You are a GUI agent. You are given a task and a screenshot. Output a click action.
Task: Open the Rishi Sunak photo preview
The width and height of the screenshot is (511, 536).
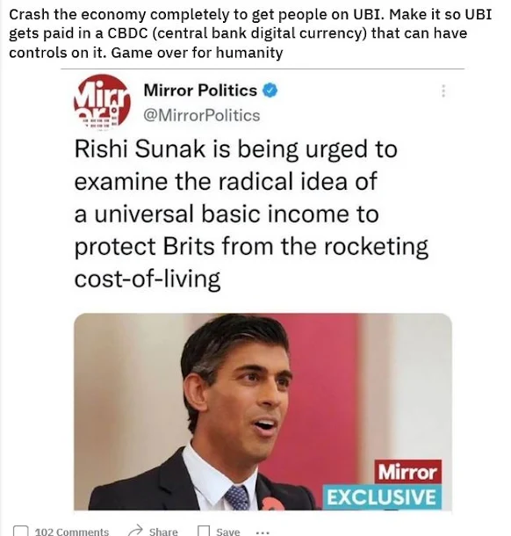(263, 411)
